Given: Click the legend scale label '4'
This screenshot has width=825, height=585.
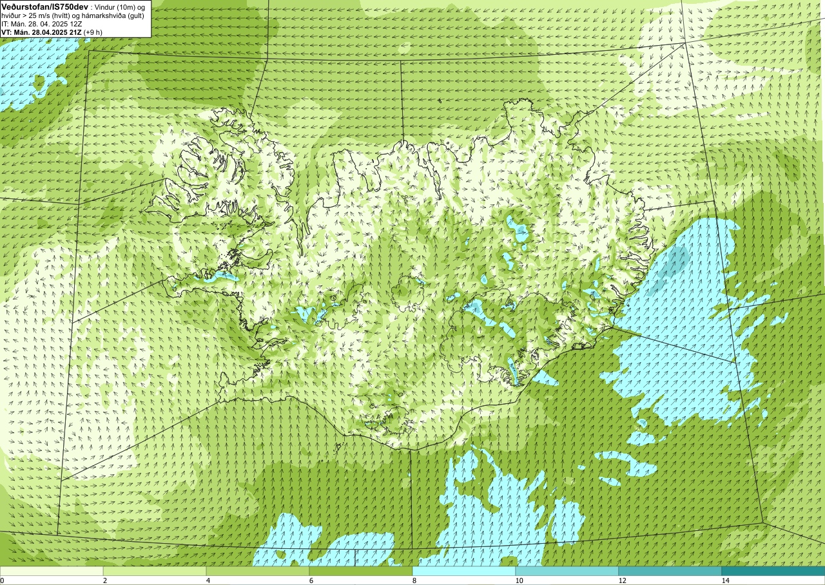Looking at the screenshot, I should coord(208,580).
